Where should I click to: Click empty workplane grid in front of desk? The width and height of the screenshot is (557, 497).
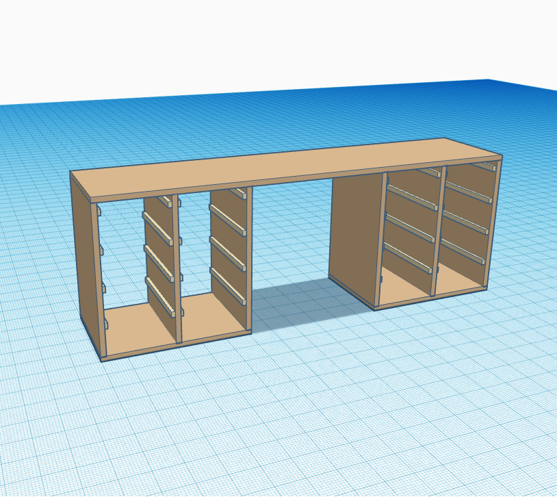pos(274,424)
